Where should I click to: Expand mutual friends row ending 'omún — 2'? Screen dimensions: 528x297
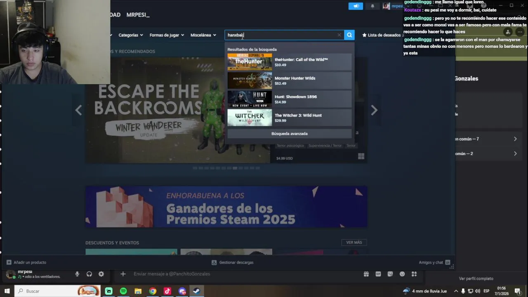pyautogui.click(x=487, y=153)
